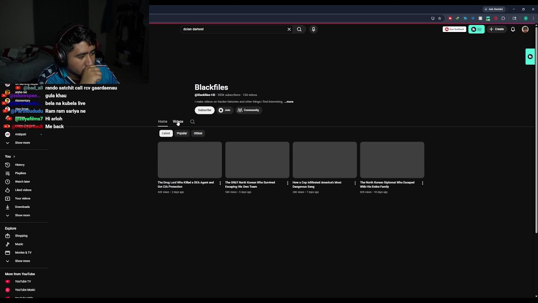
Task: Open the Chrome side panel search icon
Action: (514, 19)
